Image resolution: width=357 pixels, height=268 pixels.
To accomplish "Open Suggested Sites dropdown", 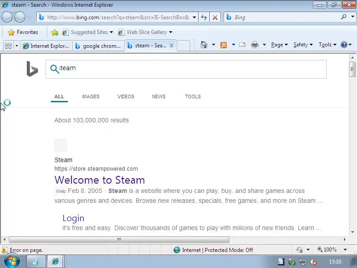I will point(88,32).
